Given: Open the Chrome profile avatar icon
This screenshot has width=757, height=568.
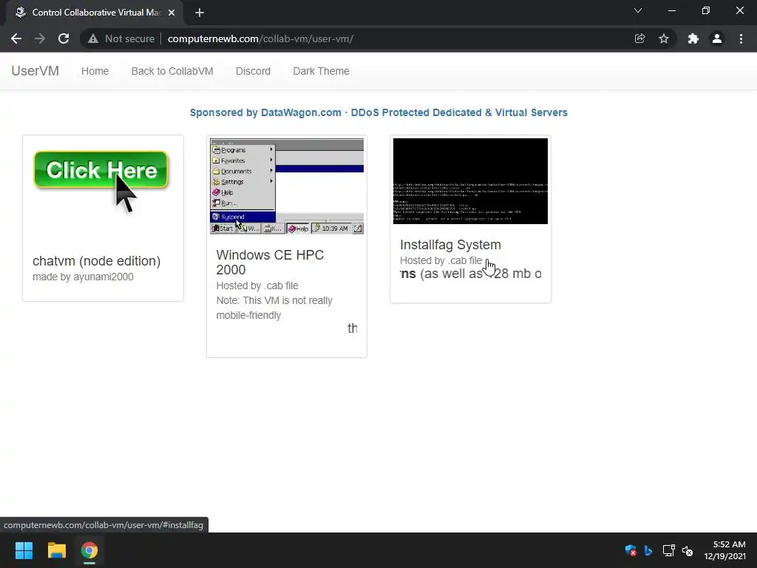Looking at the screenshot, I should tap(717, 38).
